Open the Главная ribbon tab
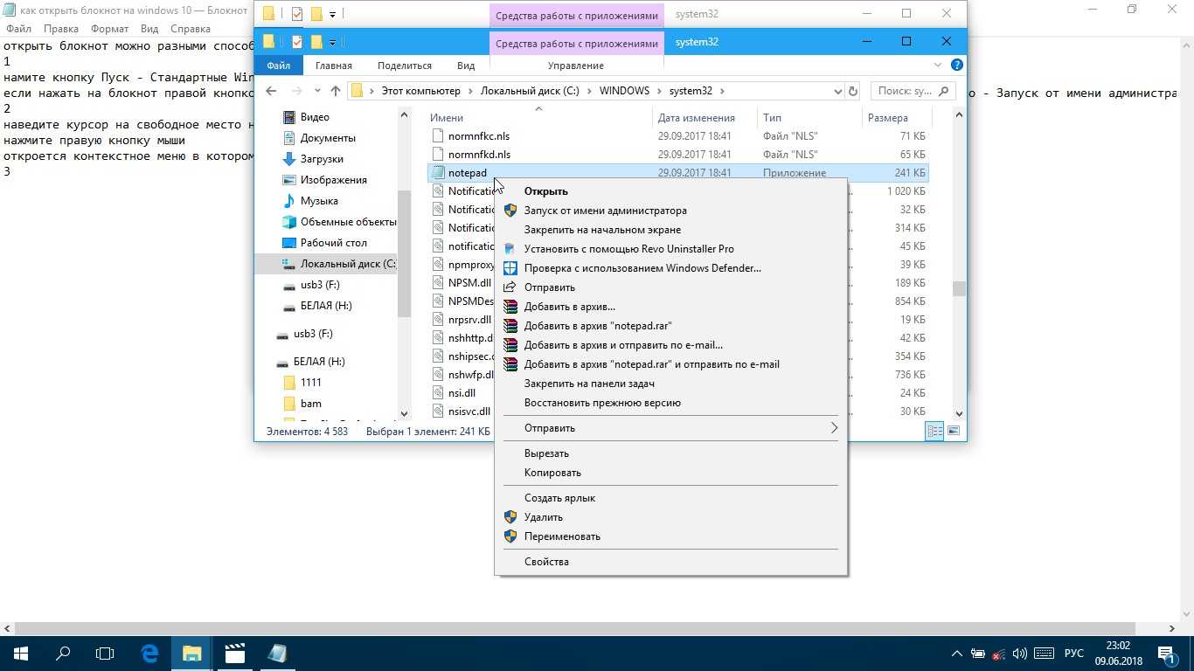Image resolution: width=1194 pixels, height=671 pixels. pos(334,66)
